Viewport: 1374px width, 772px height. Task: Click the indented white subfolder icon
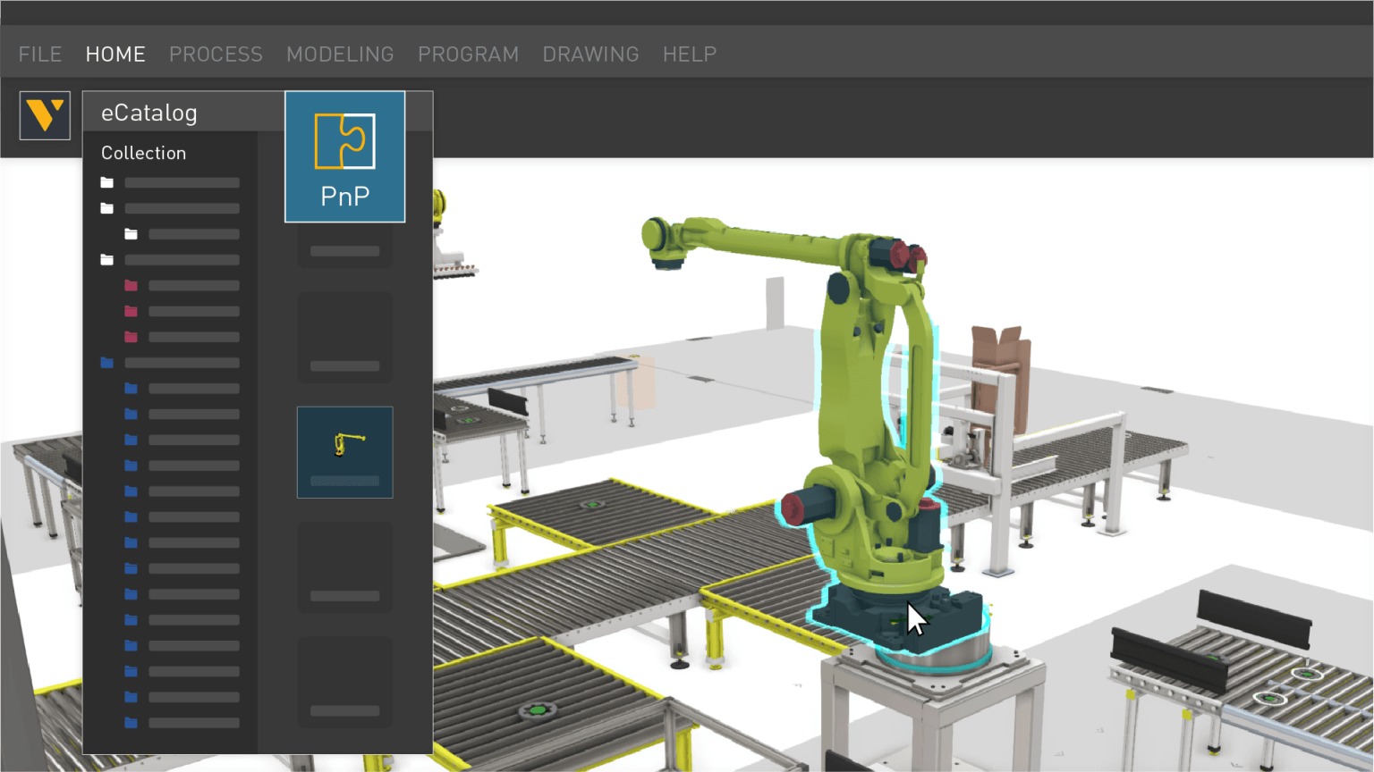[x=131, y=233]
